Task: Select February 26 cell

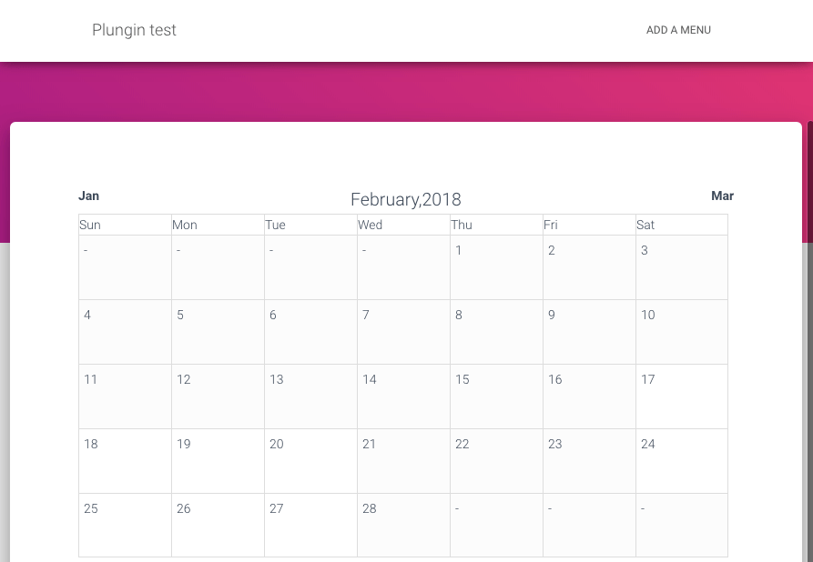Action: (218, 525)
